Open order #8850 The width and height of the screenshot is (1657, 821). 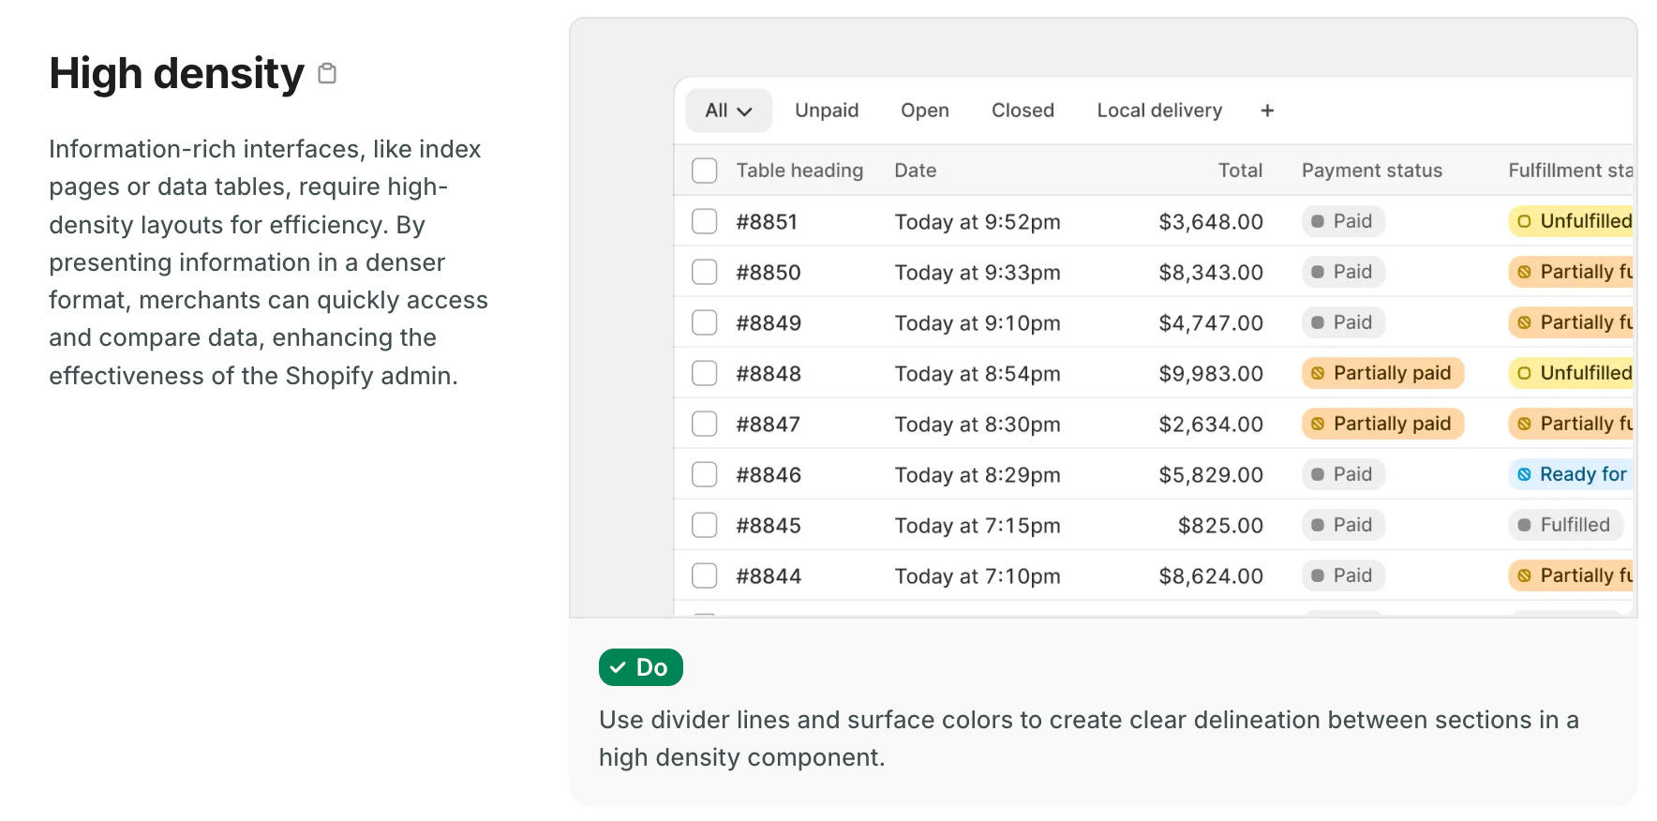click(x=769, y=273)
